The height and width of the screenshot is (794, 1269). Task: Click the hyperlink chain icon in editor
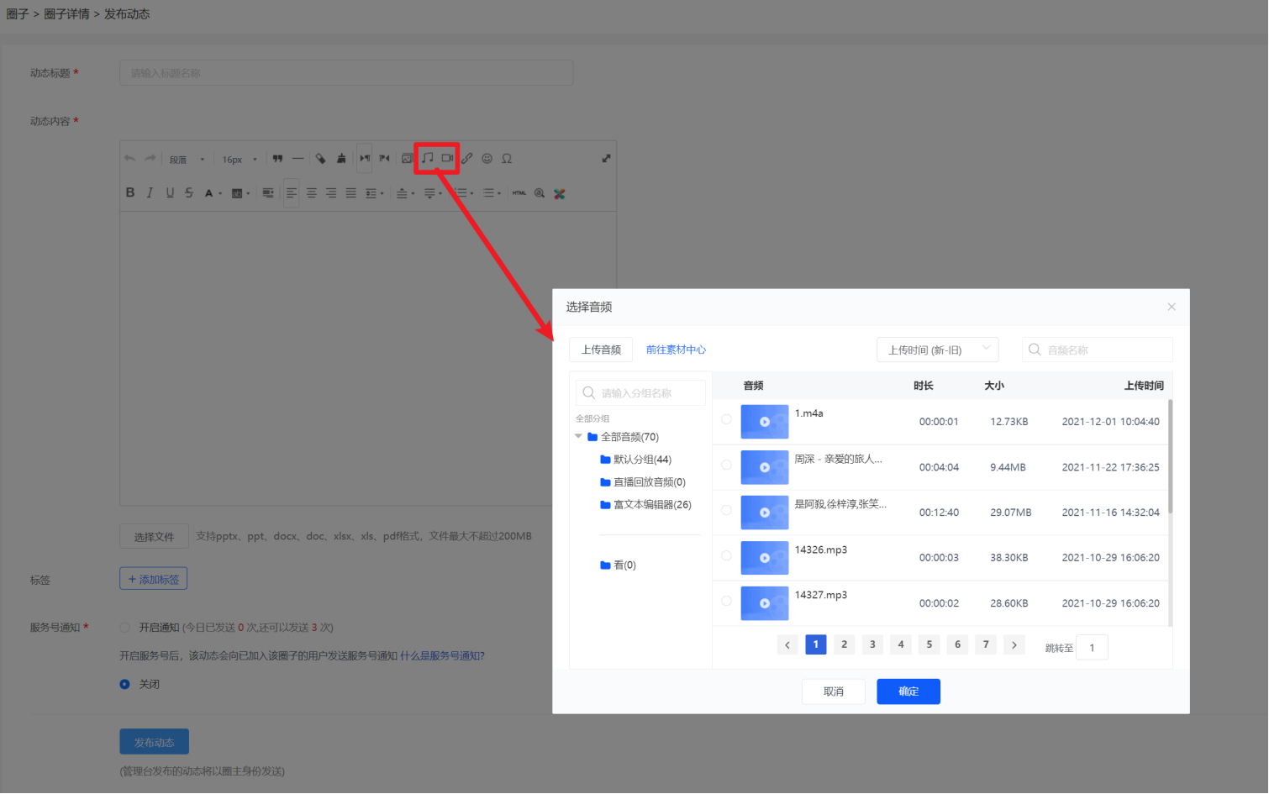coord(467,159)
